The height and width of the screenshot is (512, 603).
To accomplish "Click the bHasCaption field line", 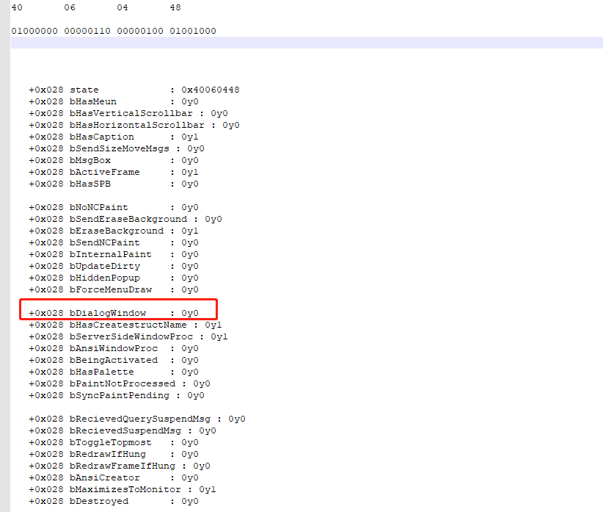I will coord(114,137).
